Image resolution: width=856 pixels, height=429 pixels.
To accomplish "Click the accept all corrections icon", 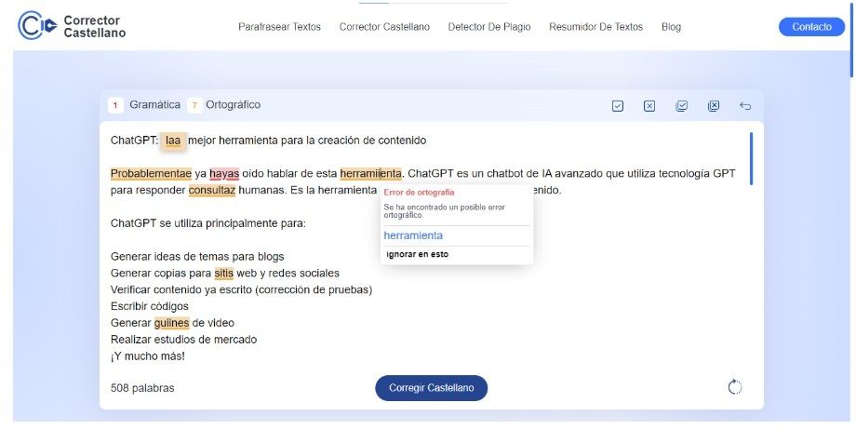I will coord(681,106).
